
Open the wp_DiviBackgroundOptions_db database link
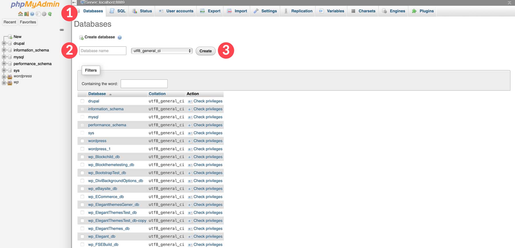click(x=116, y=181)
